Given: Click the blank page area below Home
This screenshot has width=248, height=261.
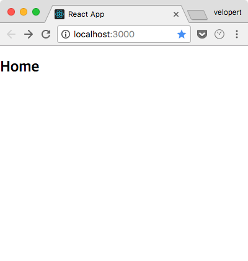Looking at the screenshot, I should coord(124,166).
